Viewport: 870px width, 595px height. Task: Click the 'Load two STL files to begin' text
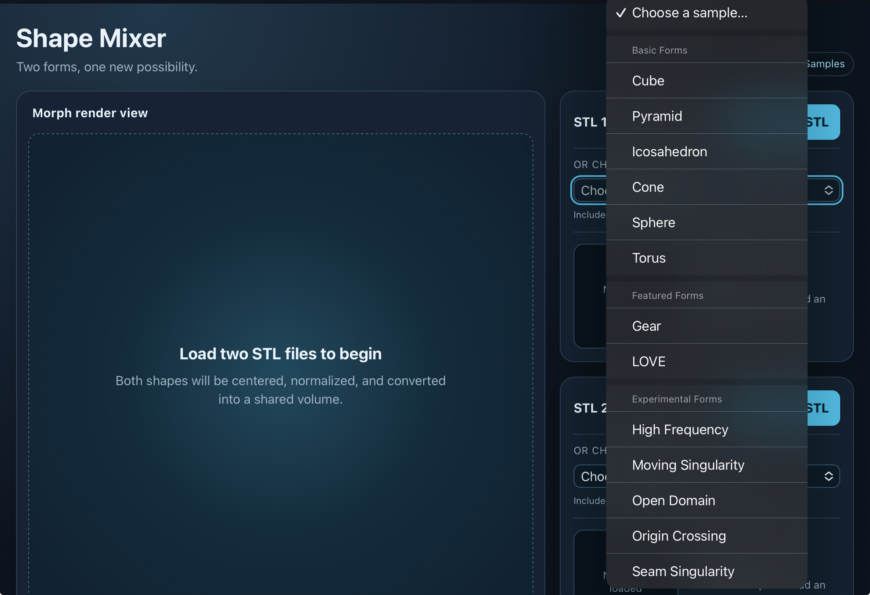(281, 354)
